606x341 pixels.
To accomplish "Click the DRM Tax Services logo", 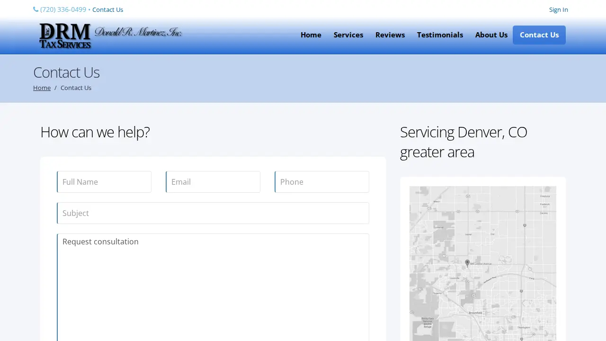I will (x=110, y=36).
